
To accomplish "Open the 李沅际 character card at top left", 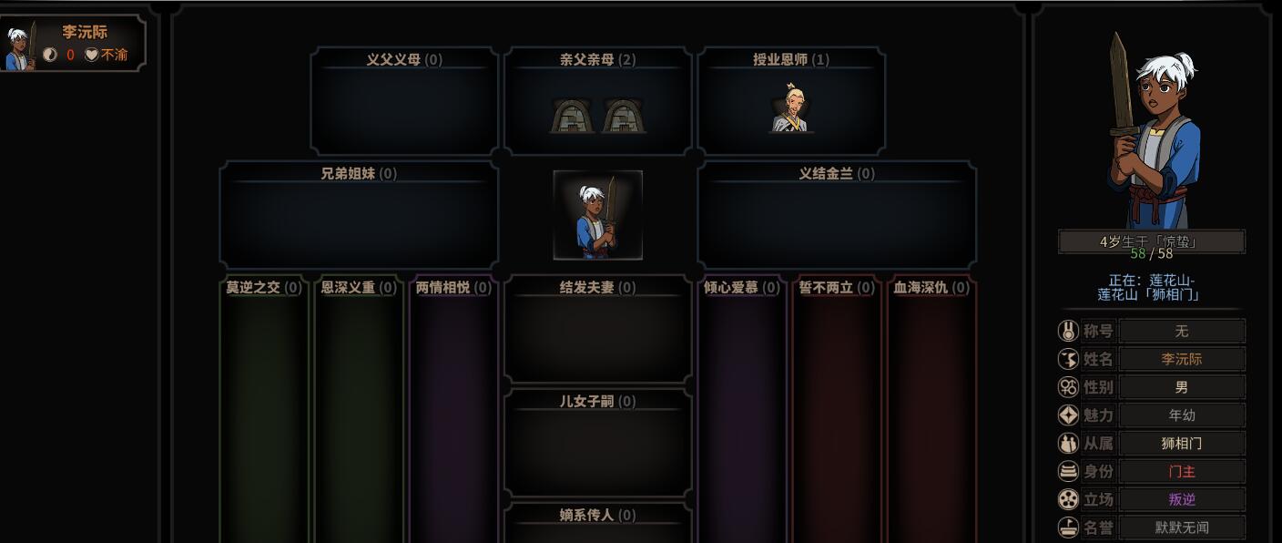I will pos(73,44).
